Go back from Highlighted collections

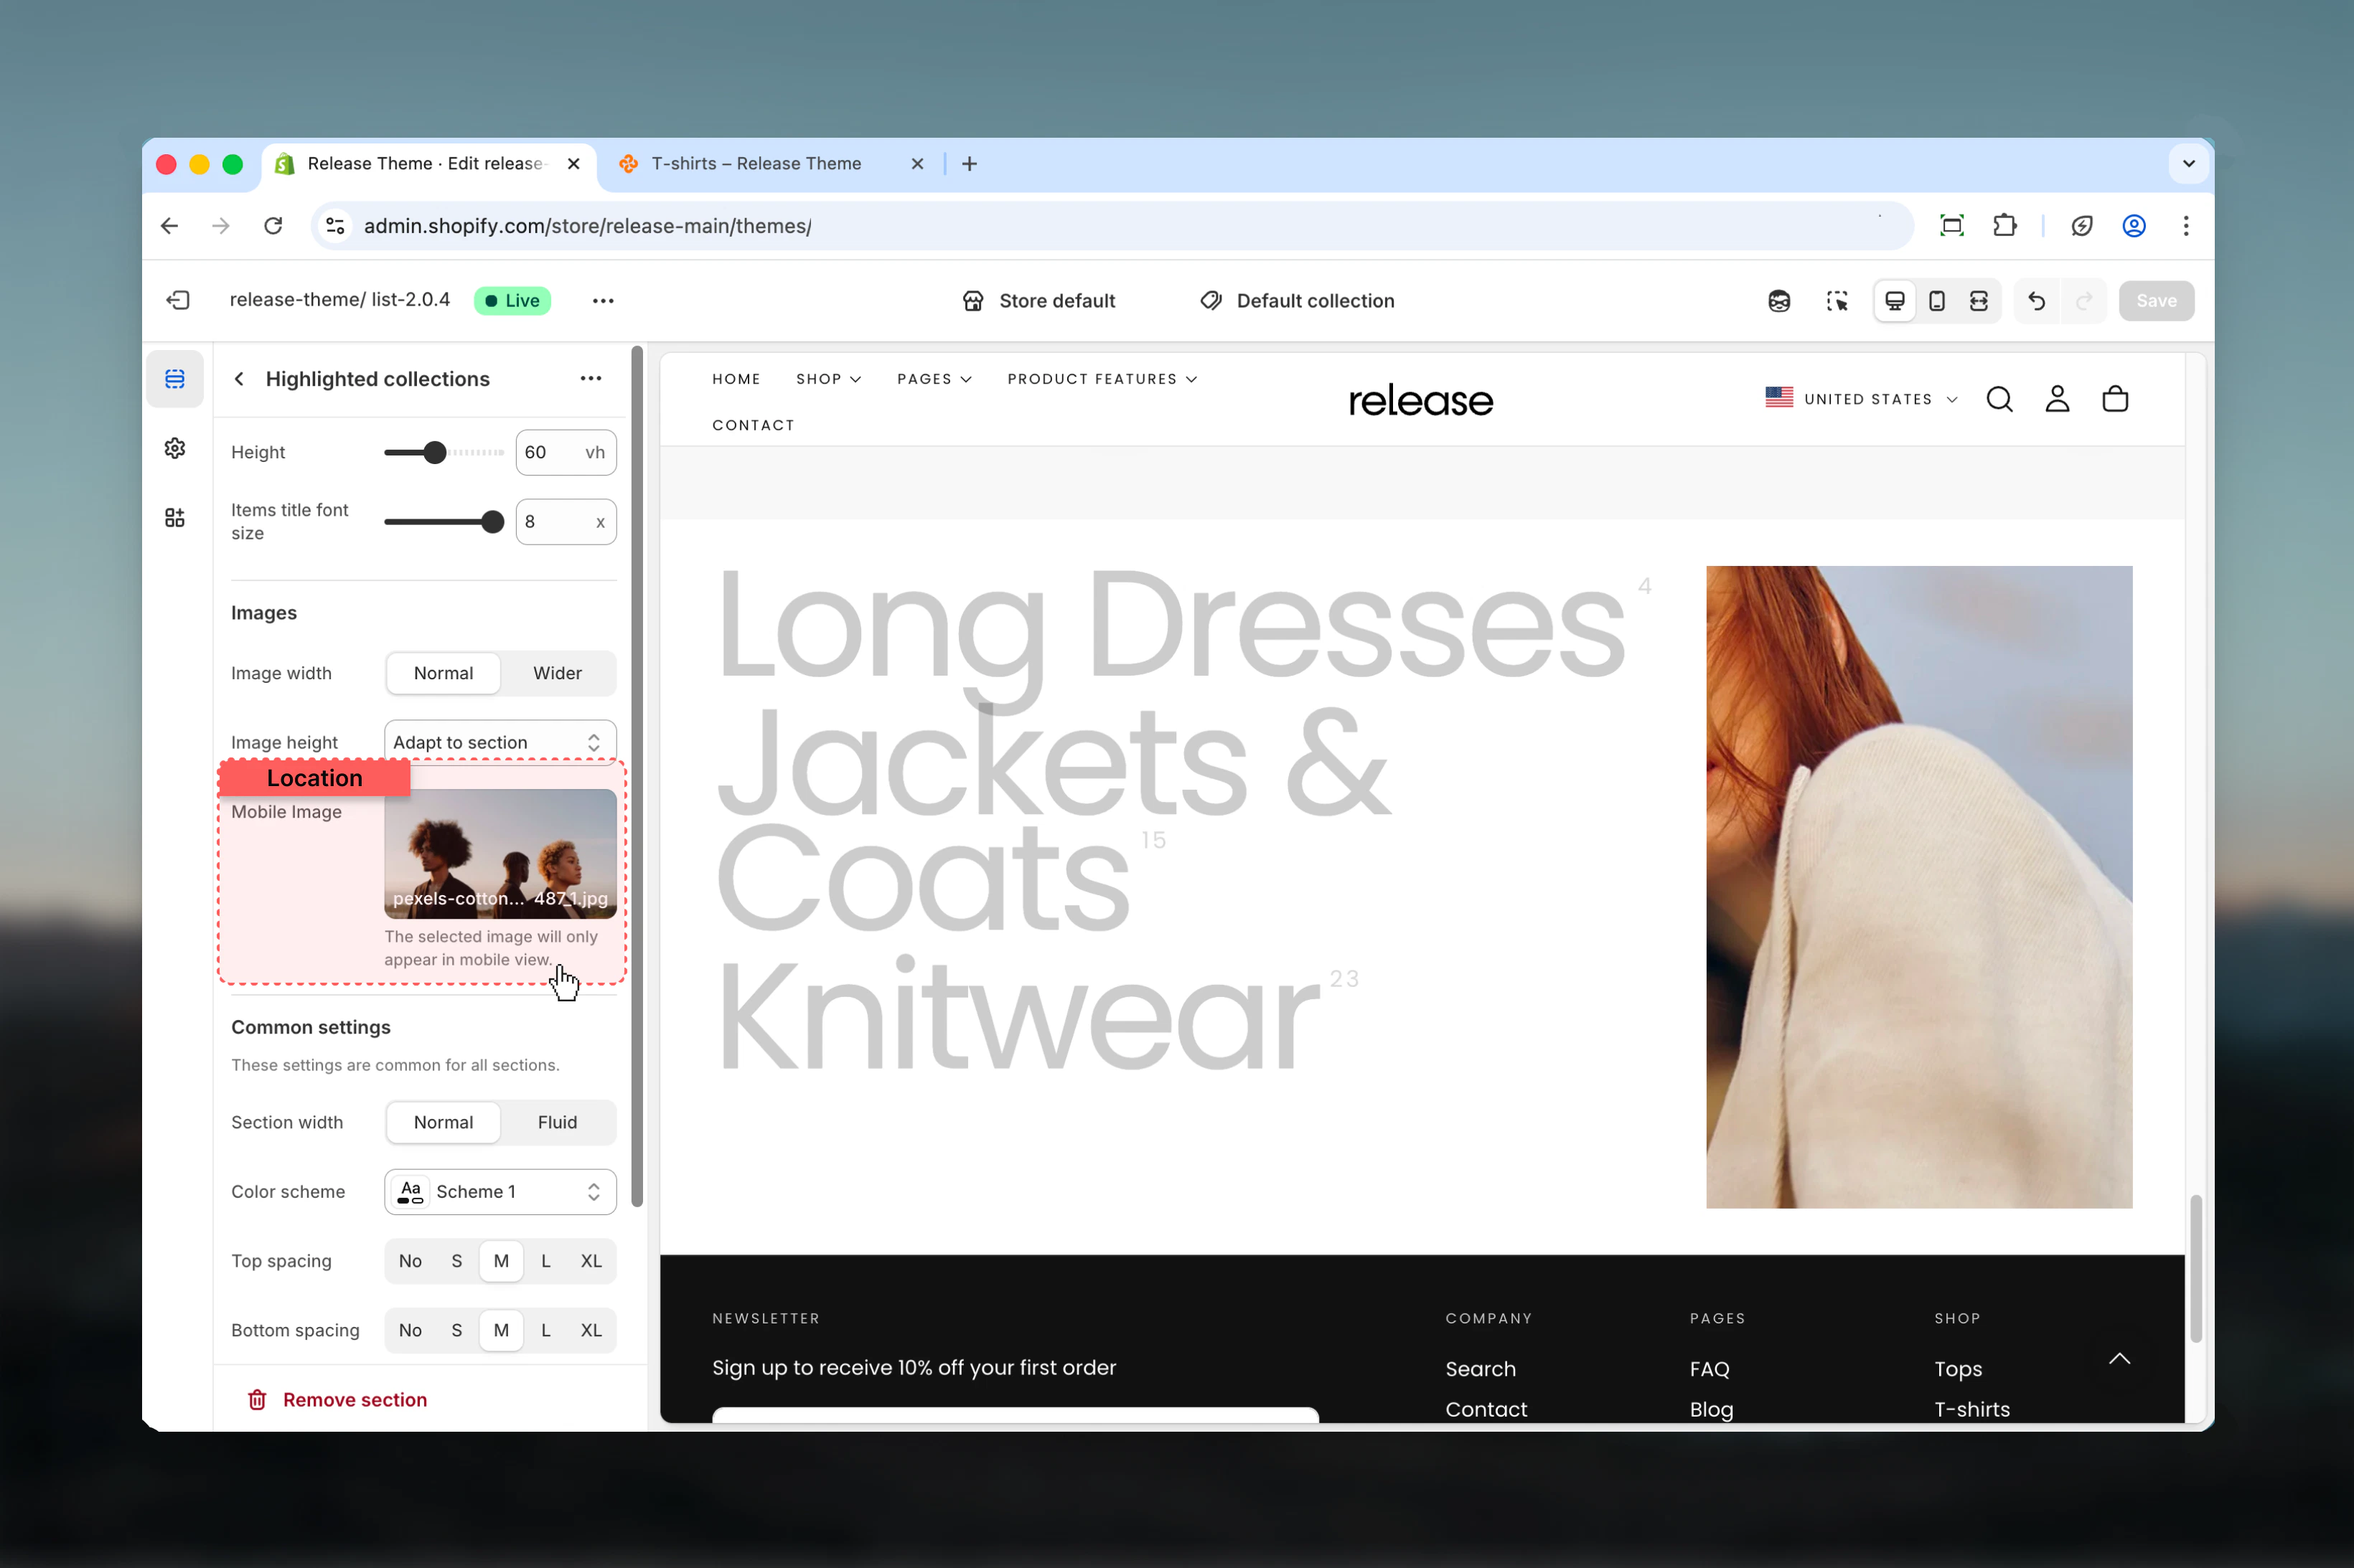pyautogui.click(x=239, y=379)
